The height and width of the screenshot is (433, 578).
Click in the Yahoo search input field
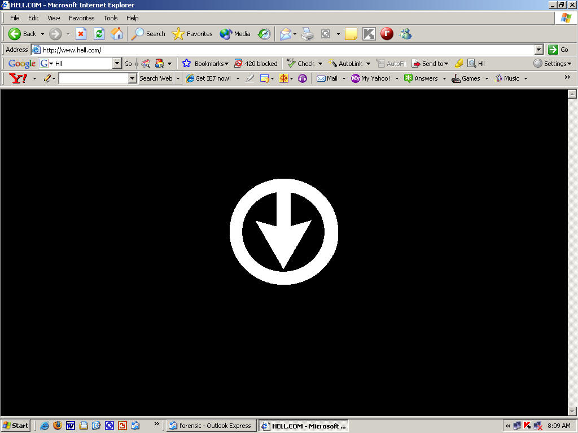pyautogui.click(x=93, y=78)
